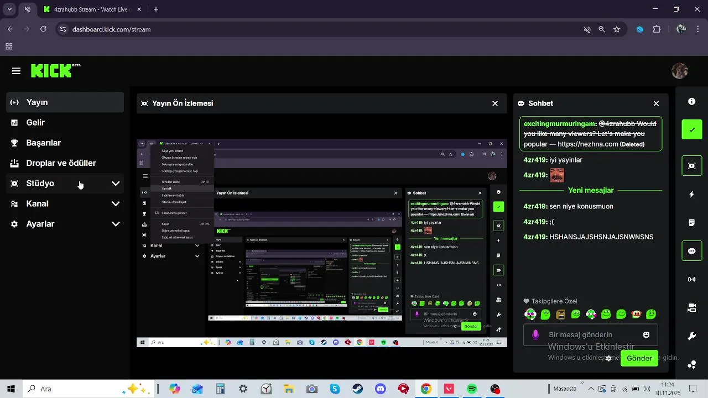Select the Yayın menu item
This screenshot has height=398, width=708.
click(x=65, y=102)
